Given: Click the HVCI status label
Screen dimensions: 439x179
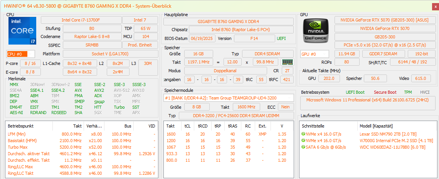Looking at the screenshot, I should pos(425,92).
